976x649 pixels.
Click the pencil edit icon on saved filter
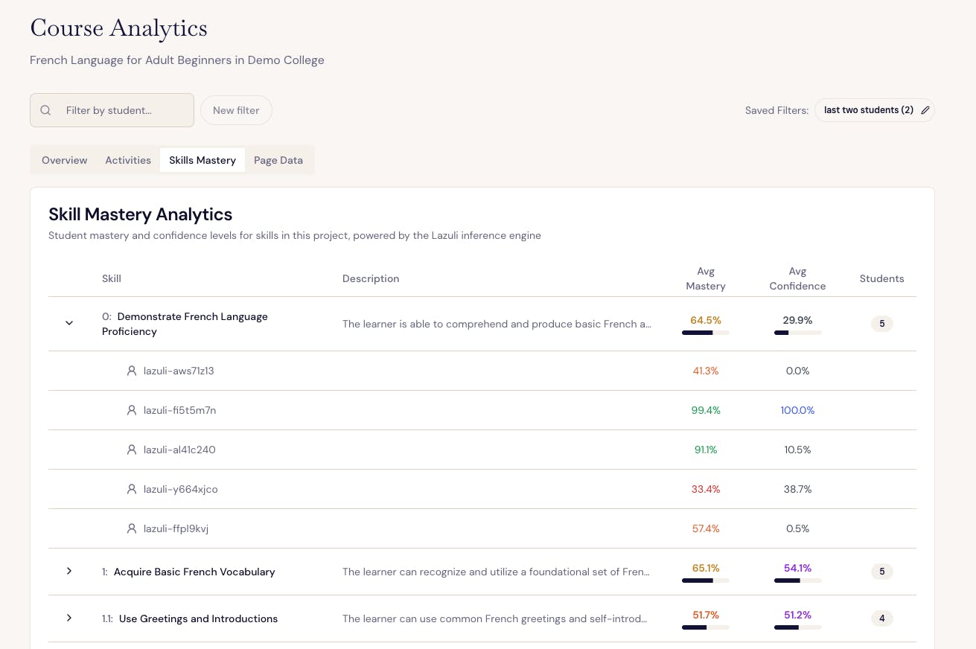tap(925, 110)
